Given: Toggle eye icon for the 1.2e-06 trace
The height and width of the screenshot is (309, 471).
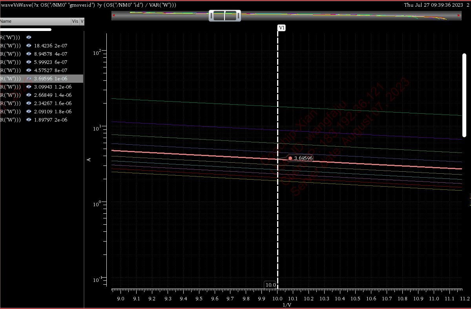Looking at the screenshot, I should click(29, 87).
